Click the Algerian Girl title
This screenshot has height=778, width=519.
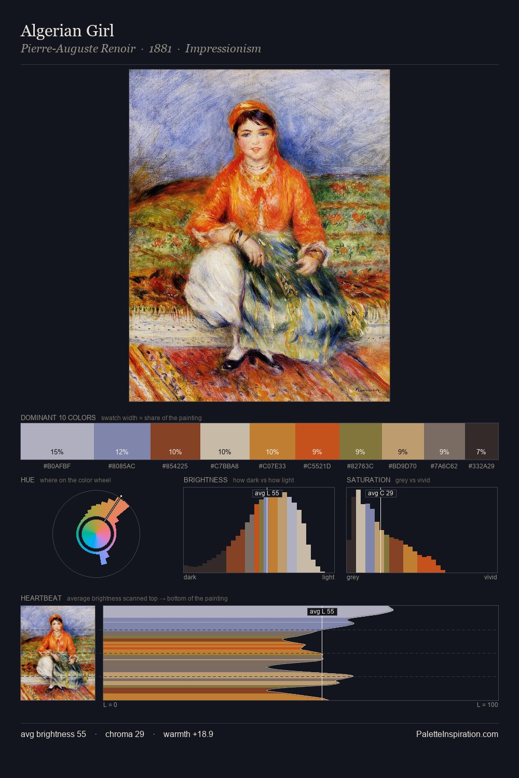click(x=67, y=31)
